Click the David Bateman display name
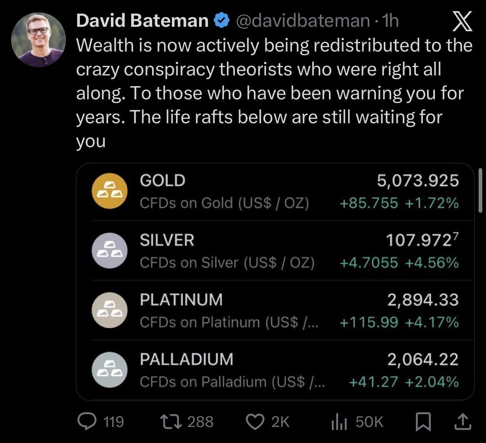The image size is (486, 443). pyautogui.click(x=143, y=21)
